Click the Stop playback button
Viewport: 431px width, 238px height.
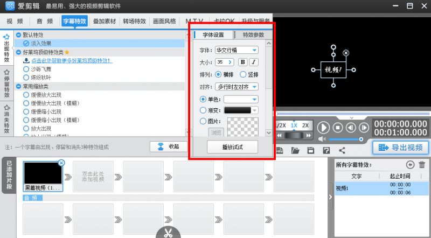(x=338, y=128)
